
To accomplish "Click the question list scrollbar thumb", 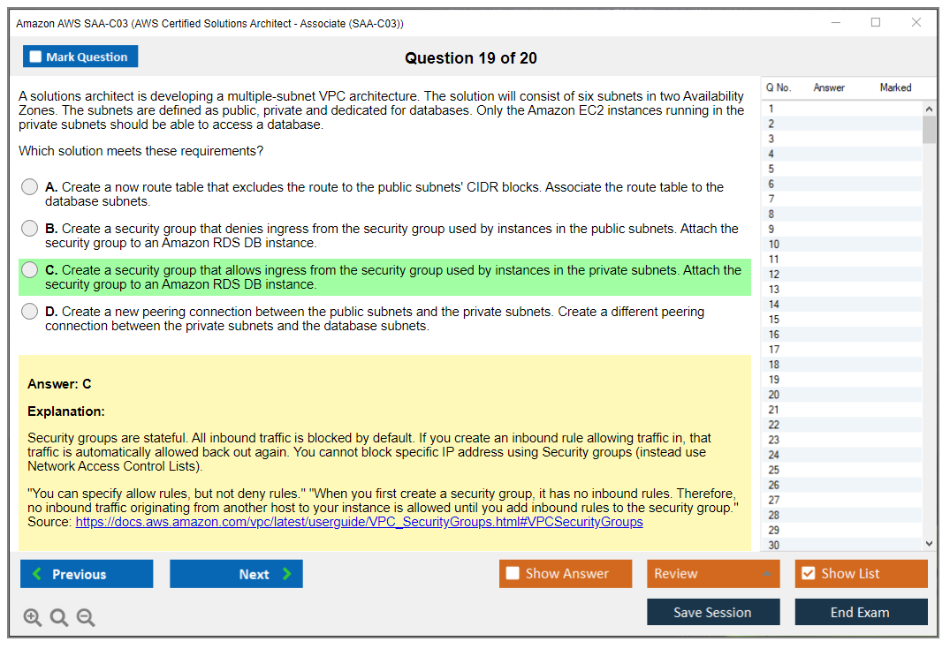I will tap(929, 129).
